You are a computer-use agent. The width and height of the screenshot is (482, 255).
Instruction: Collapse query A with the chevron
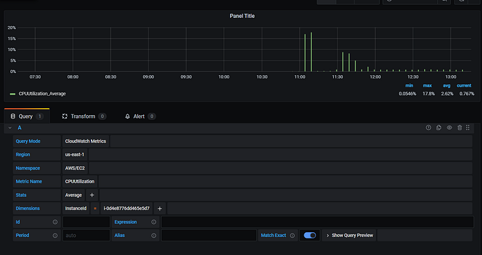pyautogui.click(x=10, y=127)
